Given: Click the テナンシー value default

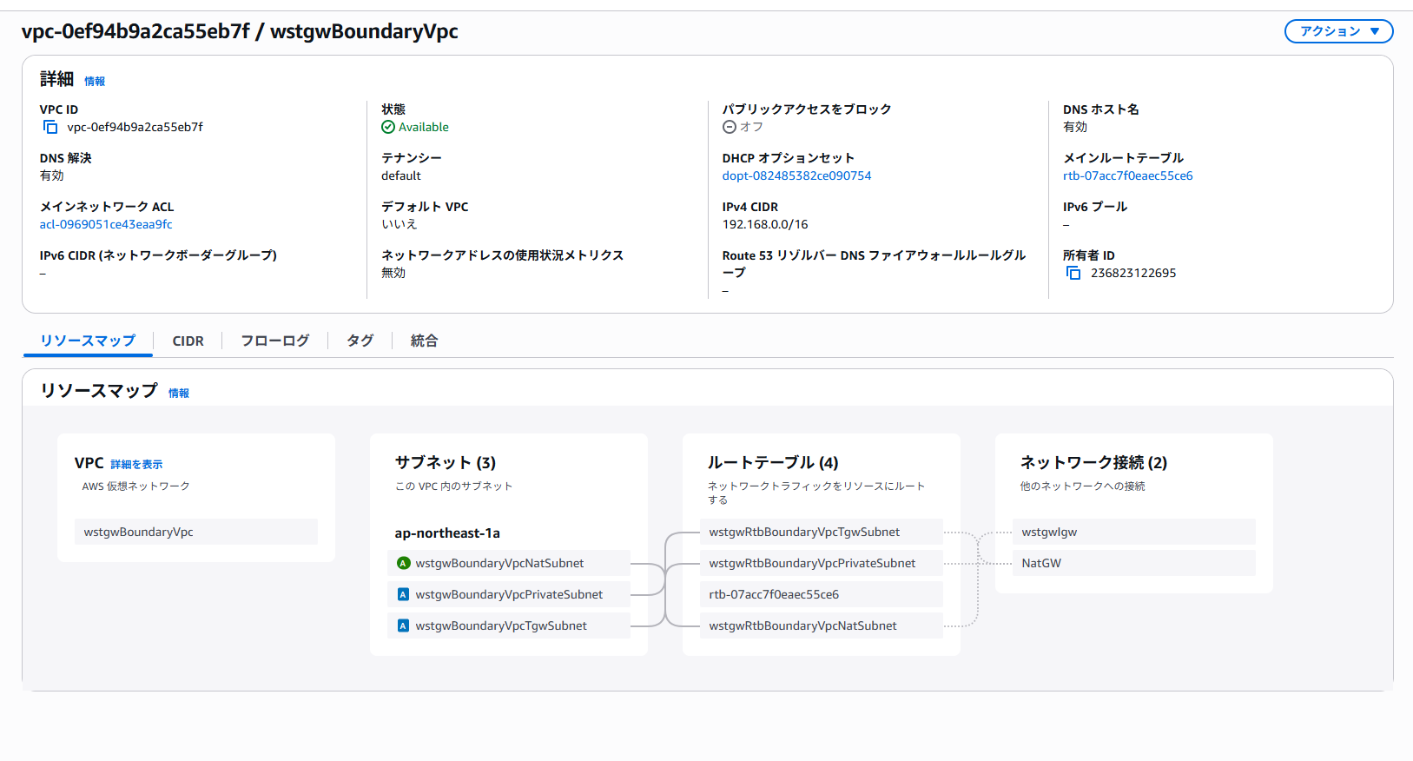Looking at the screenshot, I should 401,175.
